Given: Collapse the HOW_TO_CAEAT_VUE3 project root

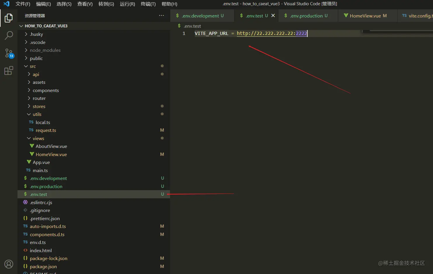Looking at the screenshot, I should pyautogui.click(x=94, y=26).
